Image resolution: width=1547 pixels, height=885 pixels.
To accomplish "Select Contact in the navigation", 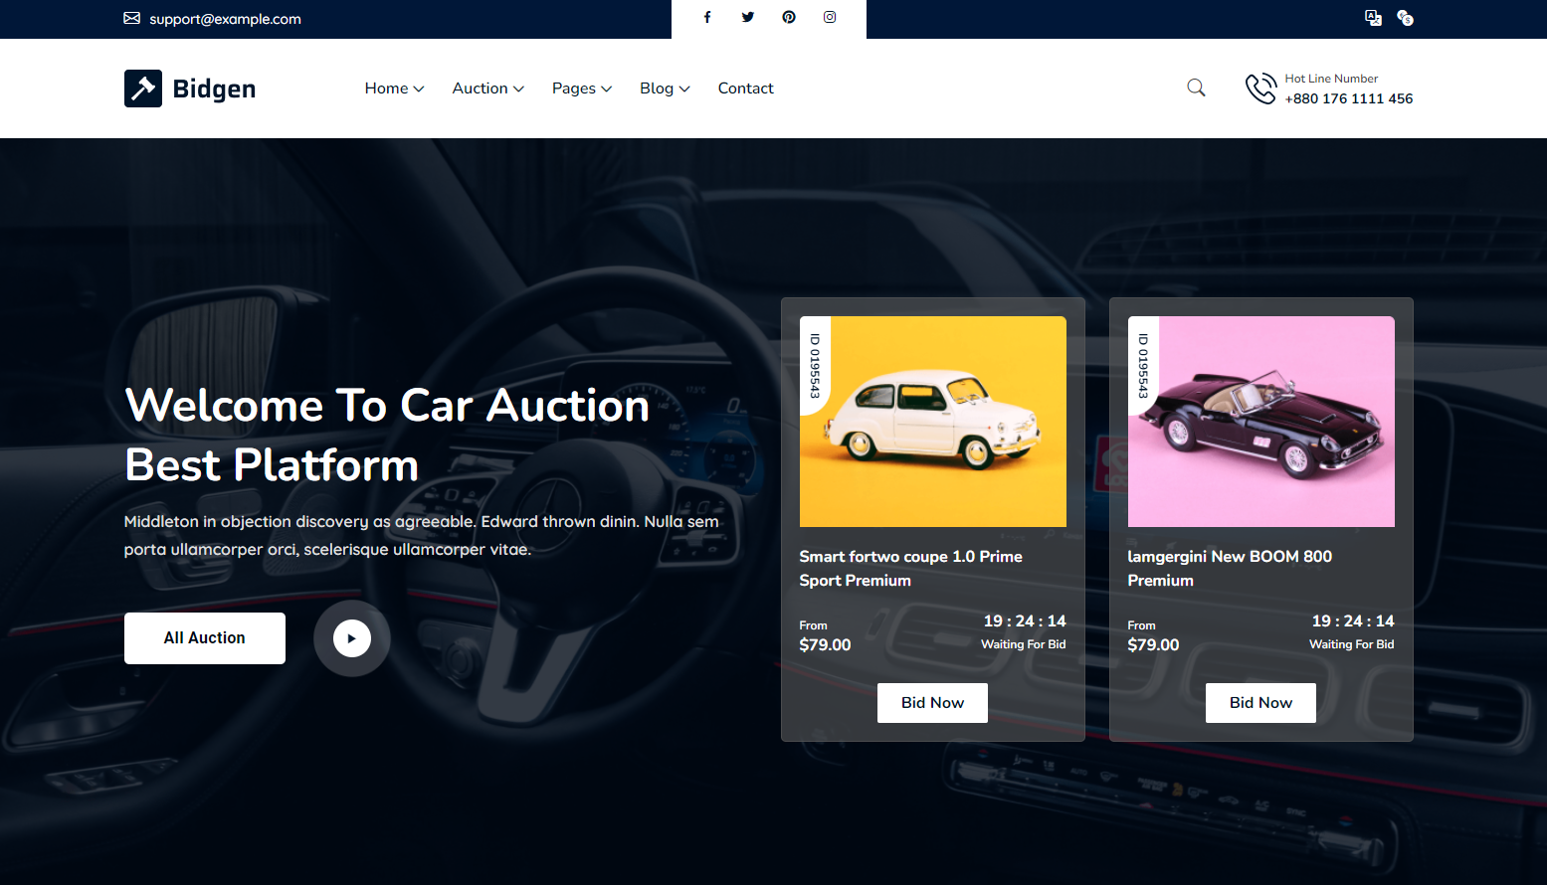I will click(x=745, y=88).
